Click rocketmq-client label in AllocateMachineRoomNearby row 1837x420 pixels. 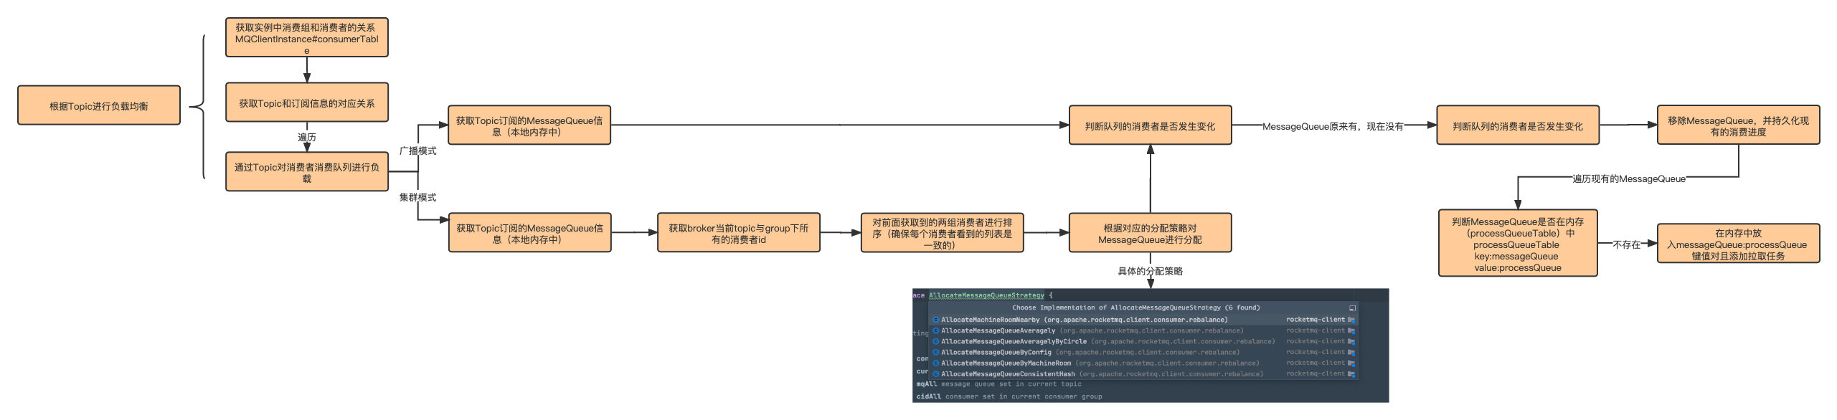[x=1316, y=320]
